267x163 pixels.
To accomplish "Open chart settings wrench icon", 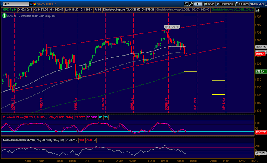I will click(191, 4).
